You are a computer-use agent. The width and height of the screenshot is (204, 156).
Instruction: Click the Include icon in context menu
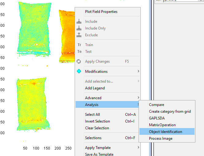79,21
